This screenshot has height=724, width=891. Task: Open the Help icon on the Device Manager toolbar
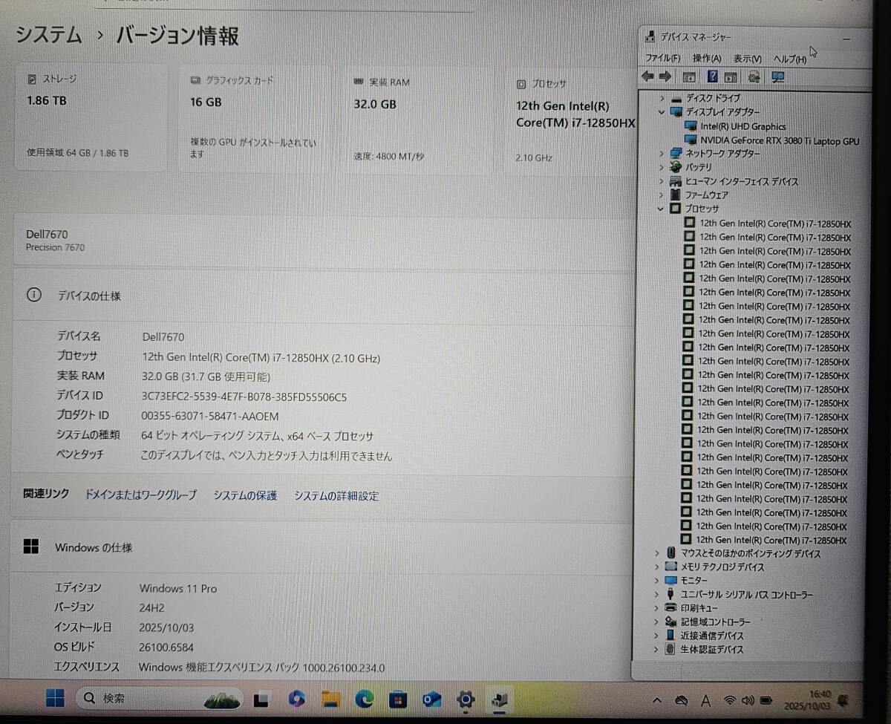click(712, 76)
